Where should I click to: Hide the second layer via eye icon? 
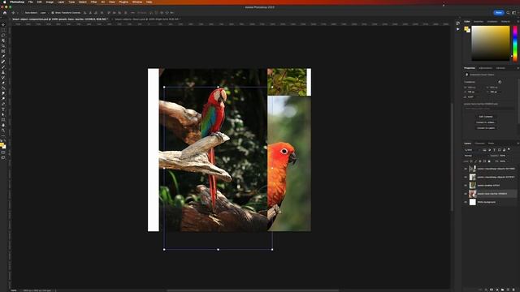[466, 177]
